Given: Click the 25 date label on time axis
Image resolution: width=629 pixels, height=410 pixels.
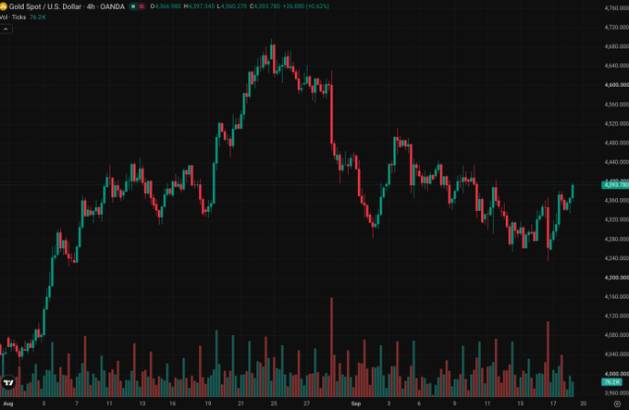Looking at the screenshot, I should point(274,404).
